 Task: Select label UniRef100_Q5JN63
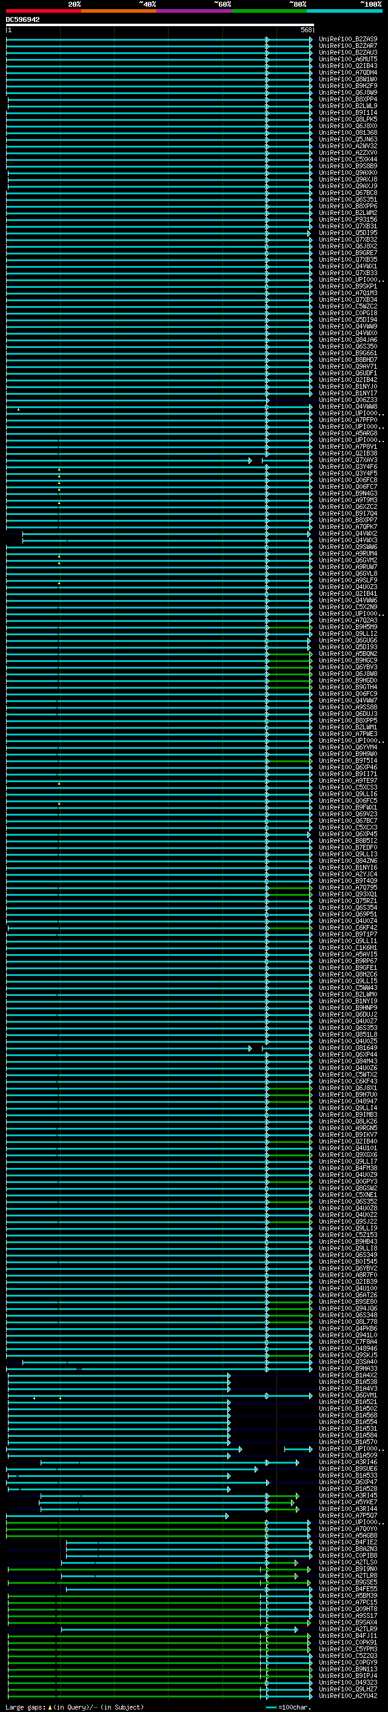348,140
